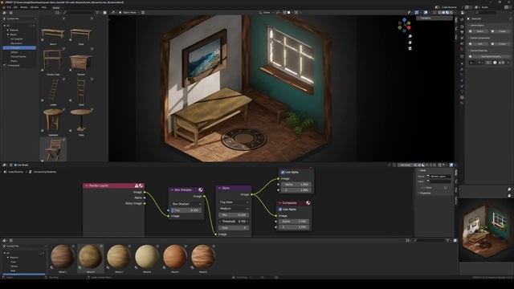
Task: Collapse the All catalog in top asset tree
Action: (x=4, y=26)
